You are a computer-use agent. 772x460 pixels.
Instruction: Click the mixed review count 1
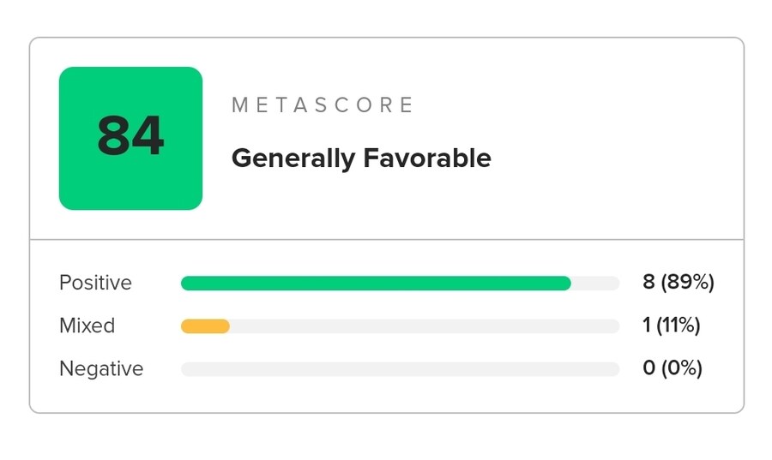647,326
